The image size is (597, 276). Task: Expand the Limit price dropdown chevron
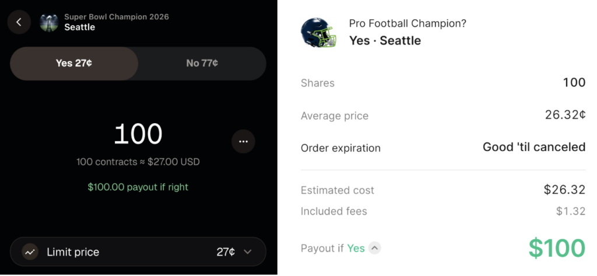pyautogui.click(x=248, y=252)
